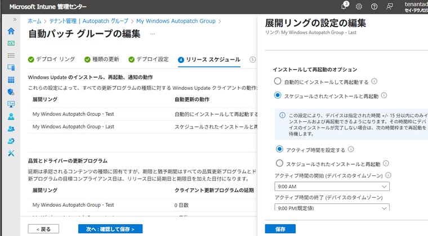Image resolution: width=428 pixels, height=236 pixels.
Task: Open the help question mark in the header
Action: click(x=374, y=7)
